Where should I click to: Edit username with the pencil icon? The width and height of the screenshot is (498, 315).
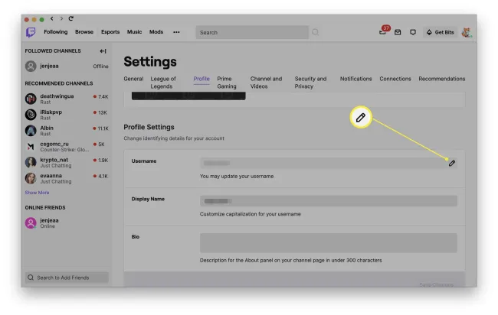click(452, 163)
